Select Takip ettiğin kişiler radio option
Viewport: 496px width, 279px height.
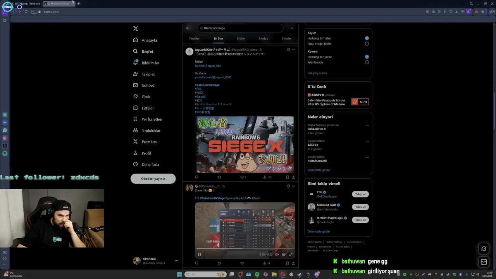click(367, 44)
